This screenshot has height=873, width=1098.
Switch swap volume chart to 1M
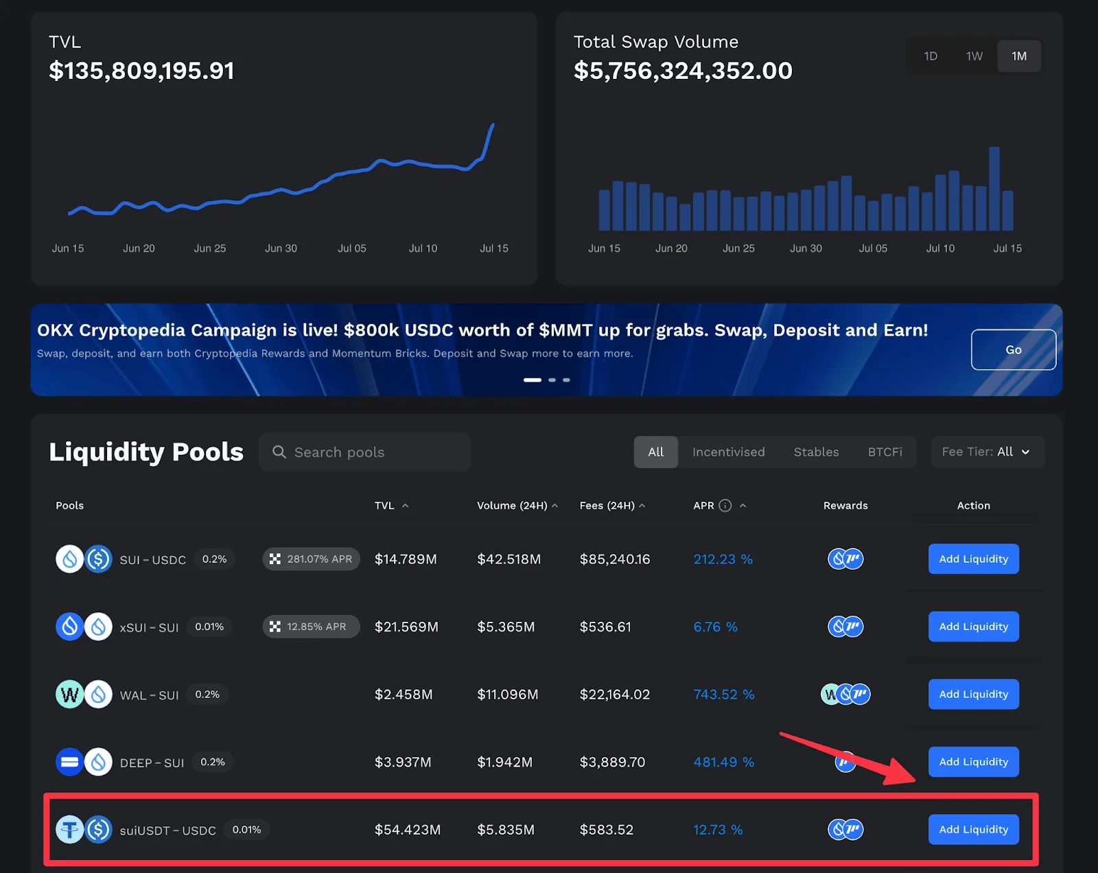[x=1019, y=56]
